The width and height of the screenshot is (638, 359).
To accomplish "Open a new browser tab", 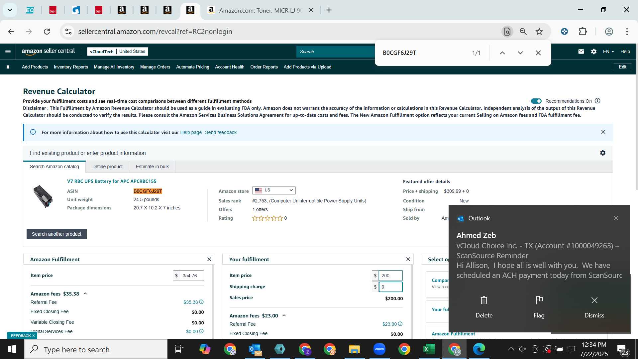I will [x=329, y=10].
